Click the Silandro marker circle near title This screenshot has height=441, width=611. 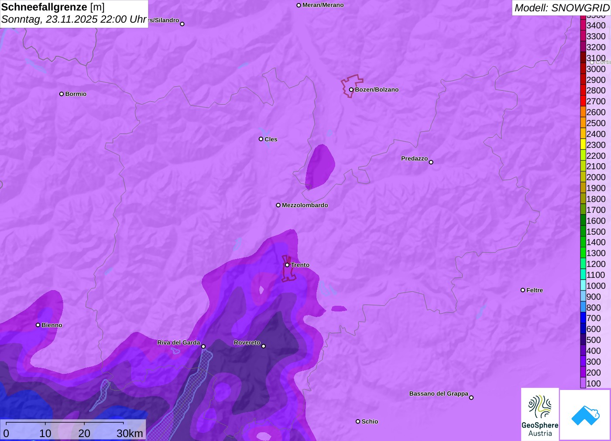182,24
